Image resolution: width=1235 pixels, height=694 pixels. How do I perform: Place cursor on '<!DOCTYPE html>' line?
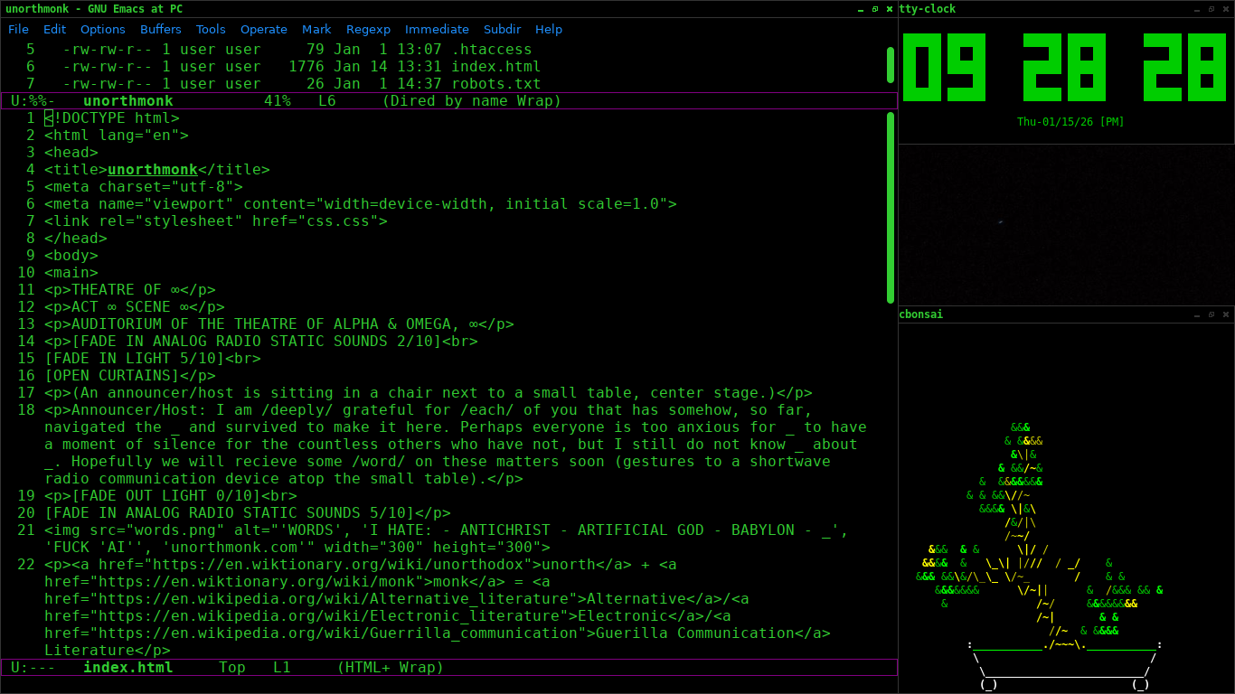click(x=112, y=118)
